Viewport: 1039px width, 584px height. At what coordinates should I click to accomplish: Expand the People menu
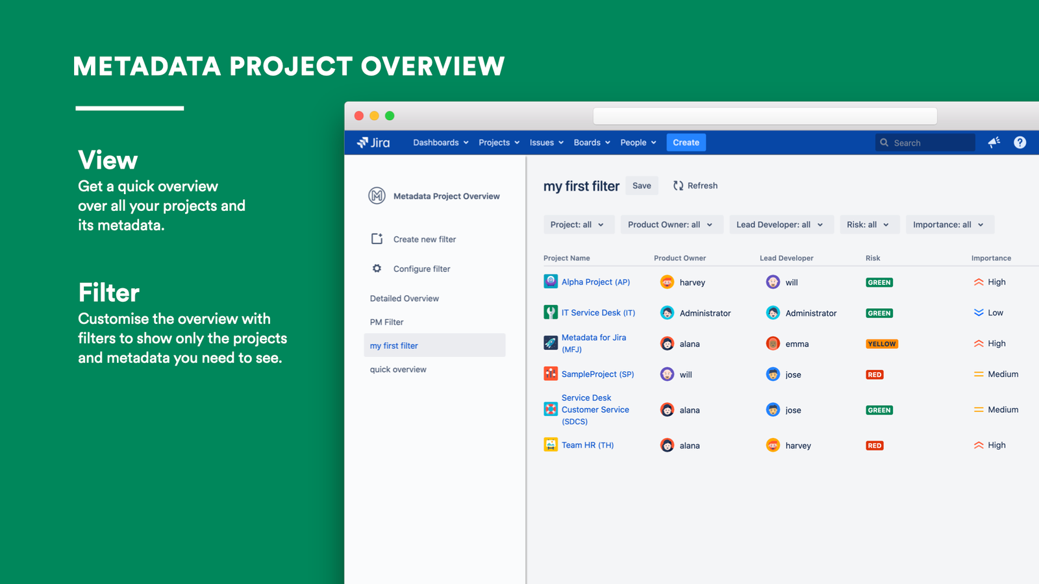638,143
